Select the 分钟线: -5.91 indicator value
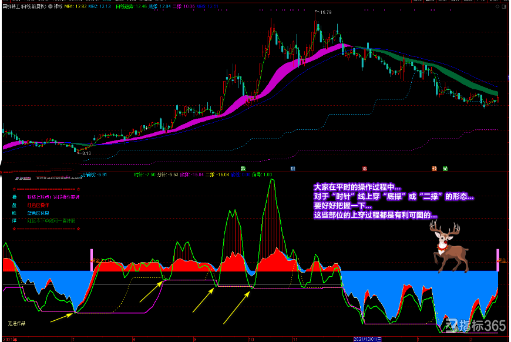This screenshot has height=342, width=511. (x=94, y=175)
